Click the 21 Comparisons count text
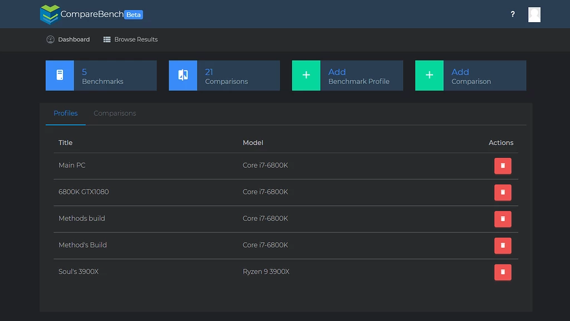Viewport: 570px width, 321px height. coord(227,77)
